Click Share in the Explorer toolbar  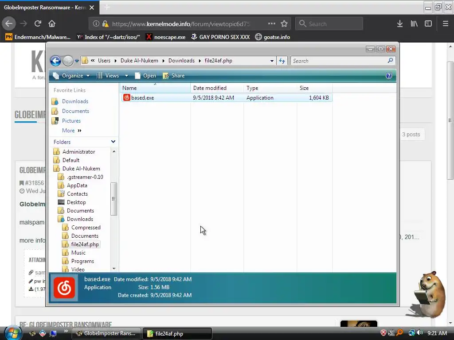(174, 76)
